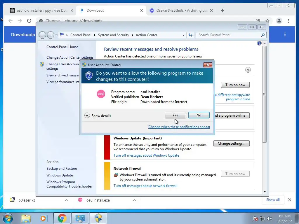This screenshot has height=224, width=299.
Task: Click Action Center breadcrumb segment
Action: click(147, 35)
